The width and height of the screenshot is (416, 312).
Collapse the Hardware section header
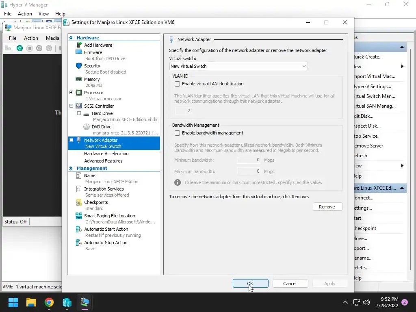click(71, 38)
